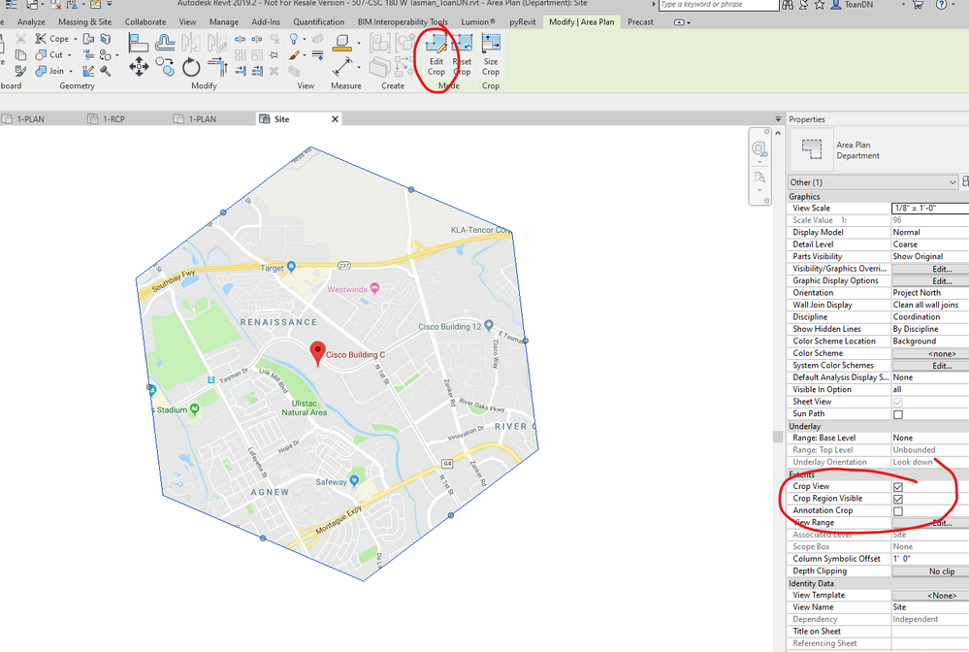Image resolution: width=969 pixels, height=652 pixels.
Task: Click the Size Crop tool
Action: pos(491,55)
